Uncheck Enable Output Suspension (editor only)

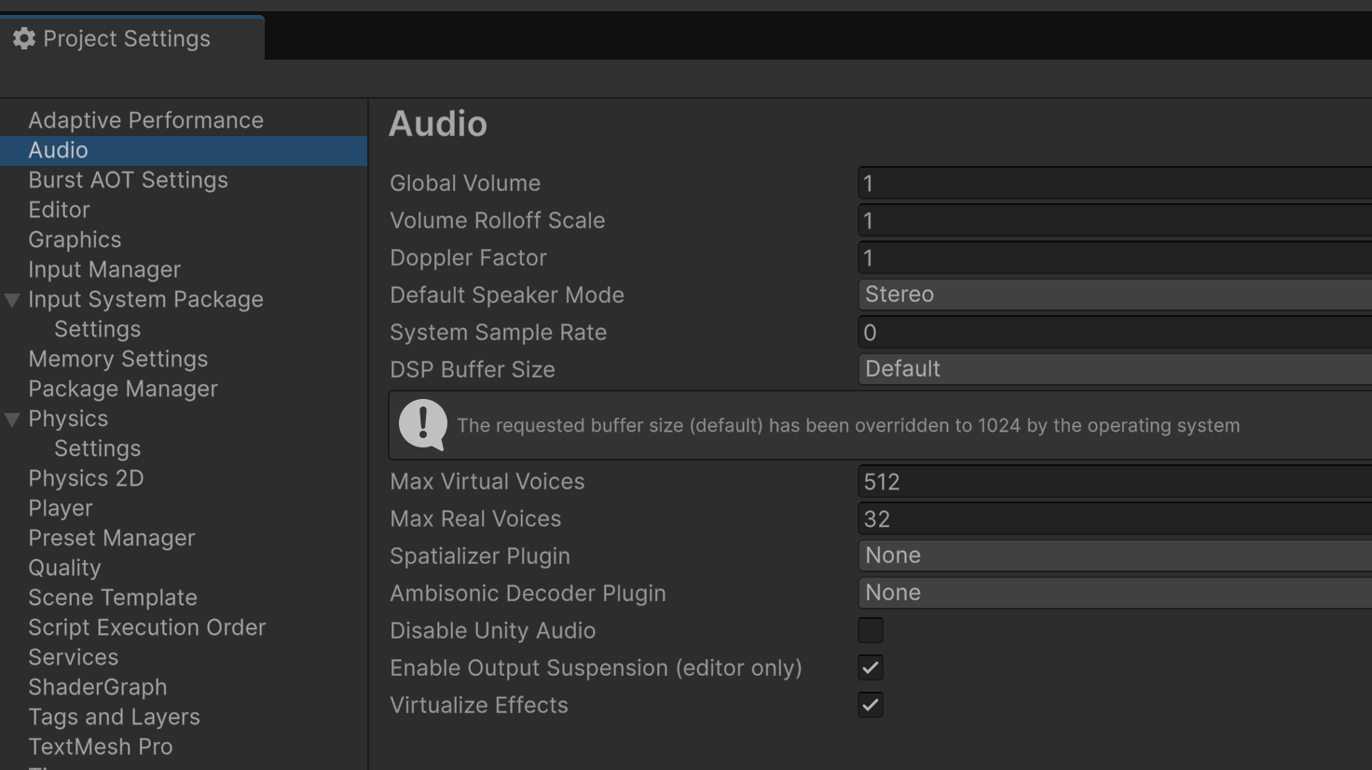point(870,667)
